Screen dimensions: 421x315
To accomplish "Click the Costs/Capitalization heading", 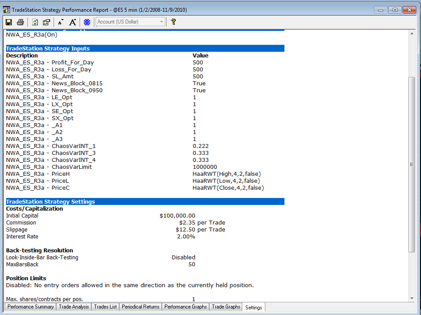I will [x=34, y=209].
